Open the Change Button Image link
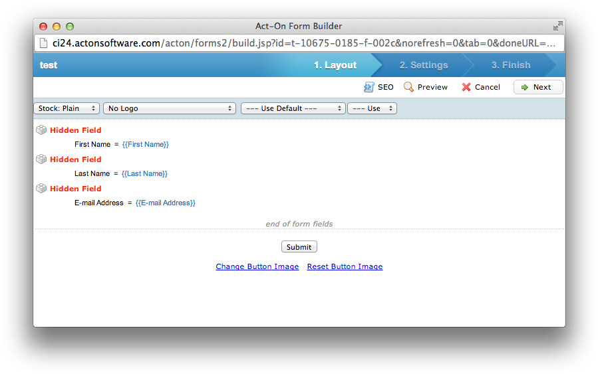 (257, 266)
